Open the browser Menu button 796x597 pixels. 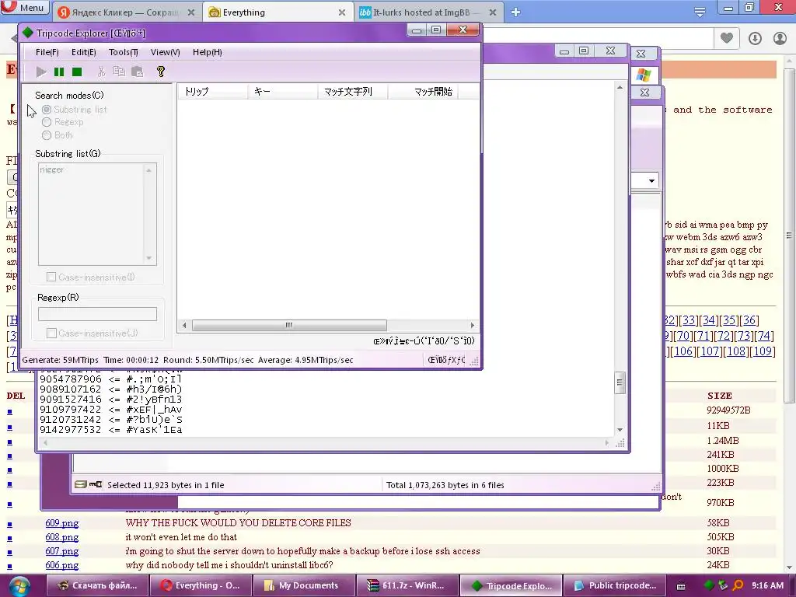(x=25, y=7)
